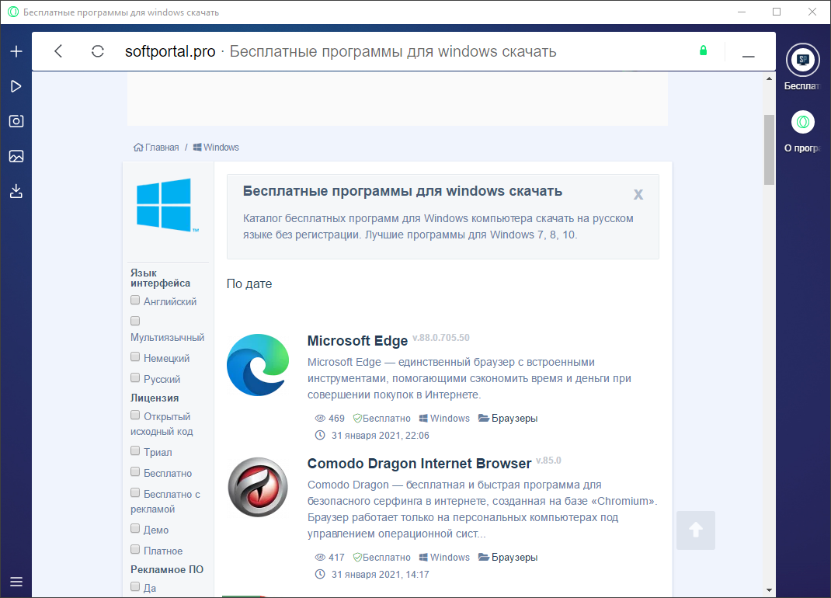Open the Comodo Dragon Internet Browser title link

click(x=419, y=464)
